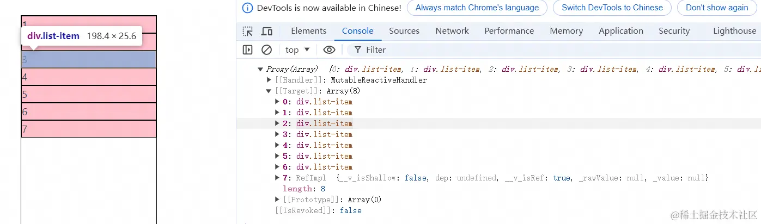Expand array index 1 div.list-item

coord(278,113)
